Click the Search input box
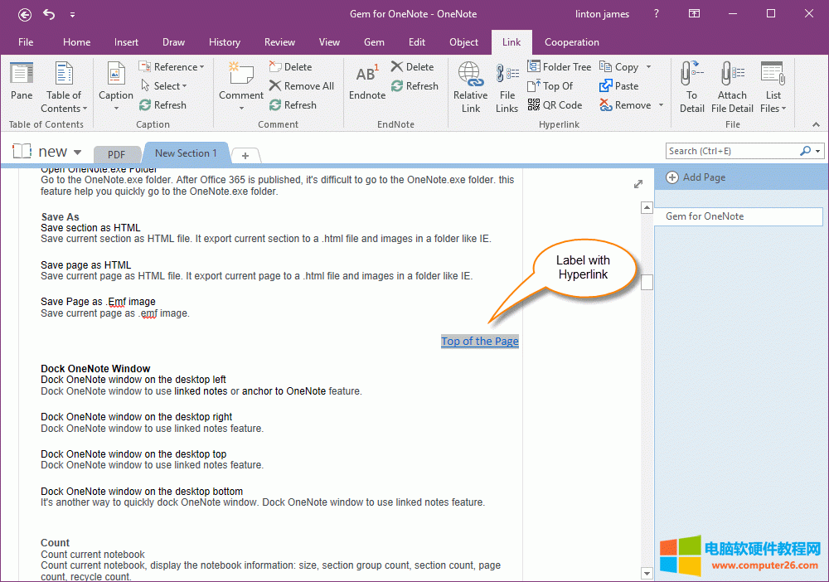Image resolution: width=829 pixels, height=582 pixels. 732,151
